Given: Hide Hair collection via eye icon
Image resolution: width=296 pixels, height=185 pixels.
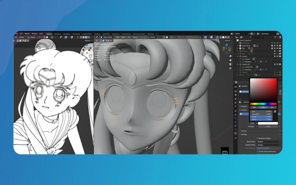Looking at the screenshot, I should [x=277, y=48].
